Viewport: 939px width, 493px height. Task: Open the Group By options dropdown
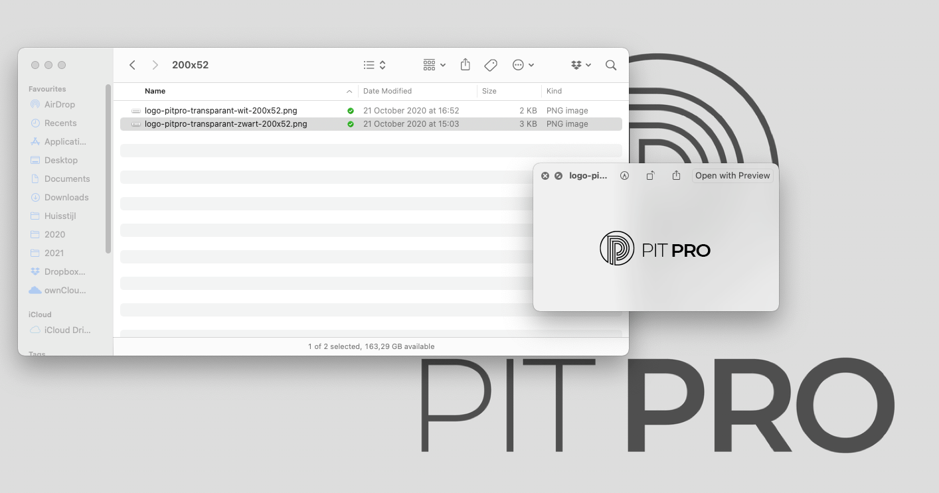434,65
